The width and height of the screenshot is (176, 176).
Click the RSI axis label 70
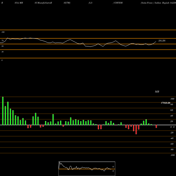(x=2, y=40)
